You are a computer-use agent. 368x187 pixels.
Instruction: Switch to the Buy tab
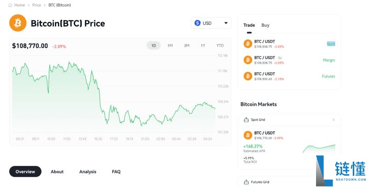pyautogui.click(x=265, y=25)
